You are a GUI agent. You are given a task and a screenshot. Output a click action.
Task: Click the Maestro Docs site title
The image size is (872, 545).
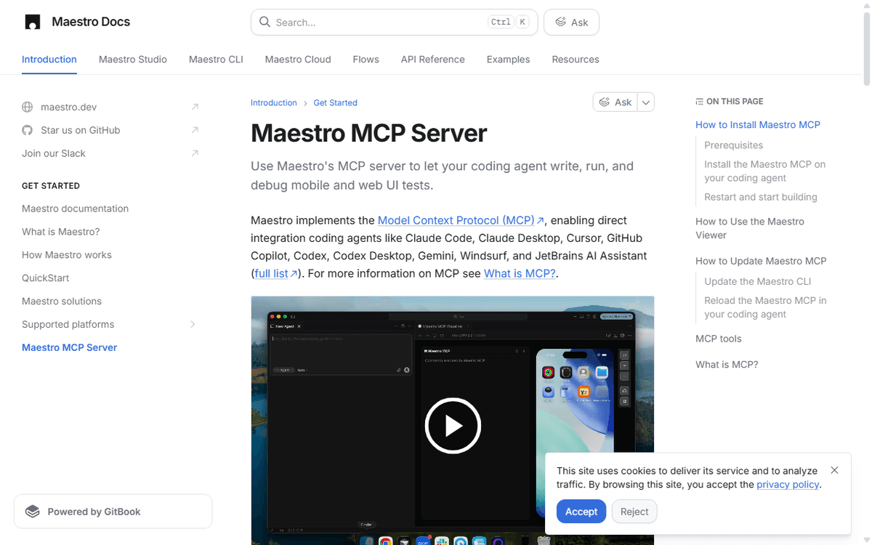tap(91, 22)
